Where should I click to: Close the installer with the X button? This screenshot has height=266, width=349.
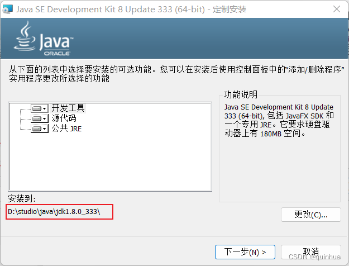(x=337, y=9)
